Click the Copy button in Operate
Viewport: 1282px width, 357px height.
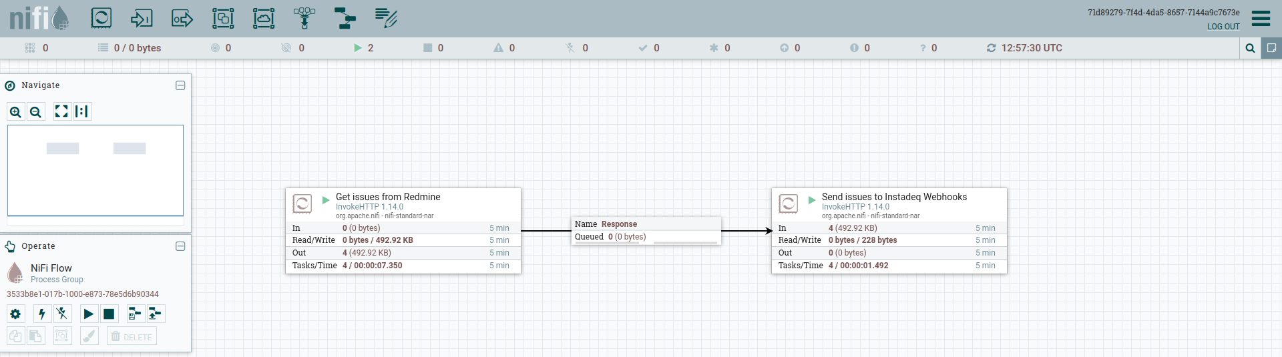[x=16, y=336]
